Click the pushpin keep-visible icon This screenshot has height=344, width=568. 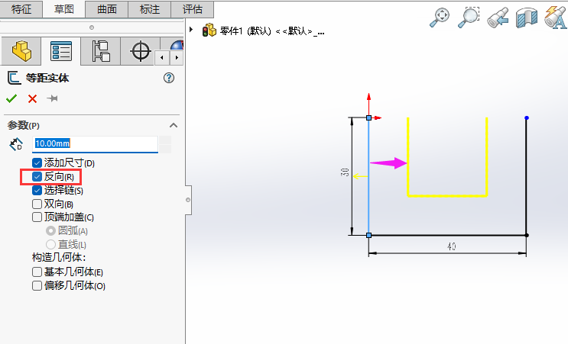pyautogui.click(x=53, y=98)
